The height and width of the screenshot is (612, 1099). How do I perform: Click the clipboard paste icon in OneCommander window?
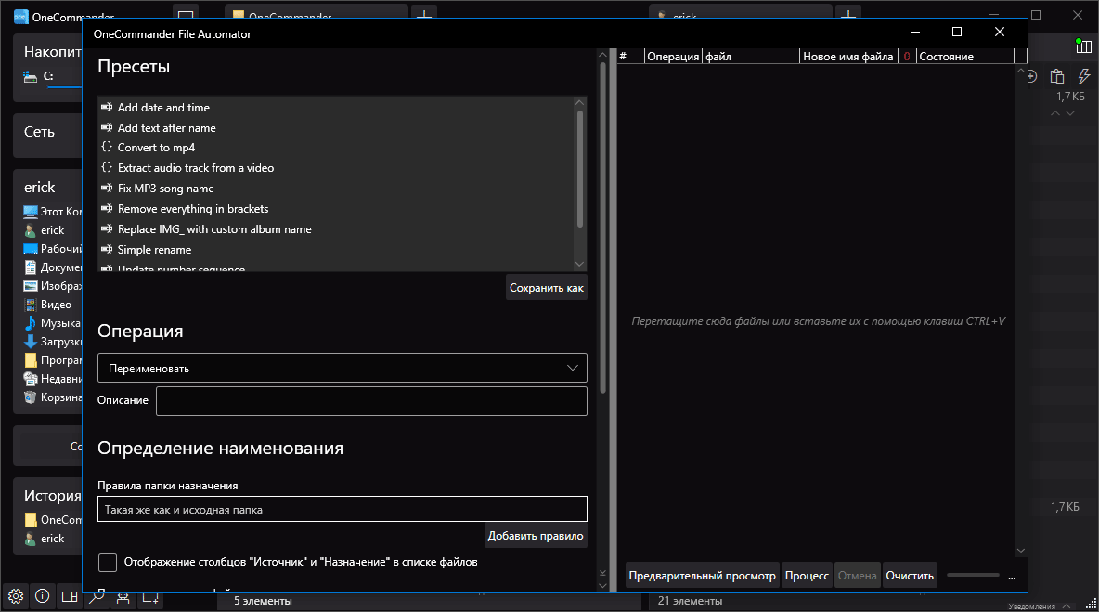coord(1057,76)
